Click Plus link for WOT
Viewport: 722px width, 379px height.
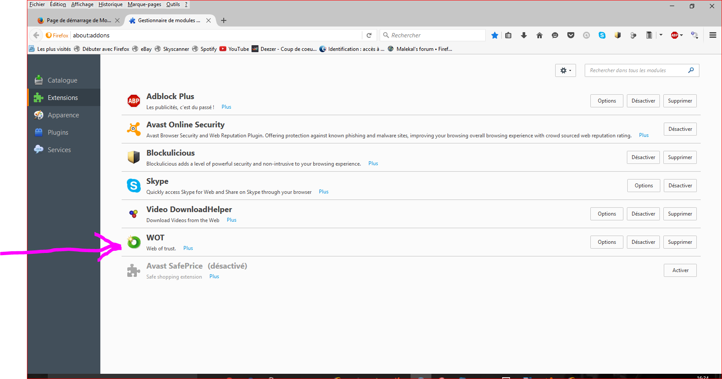point(188,248)
